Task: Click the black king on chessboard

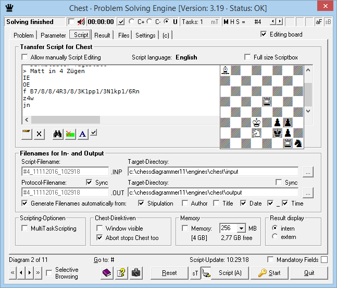Action: 277,133
